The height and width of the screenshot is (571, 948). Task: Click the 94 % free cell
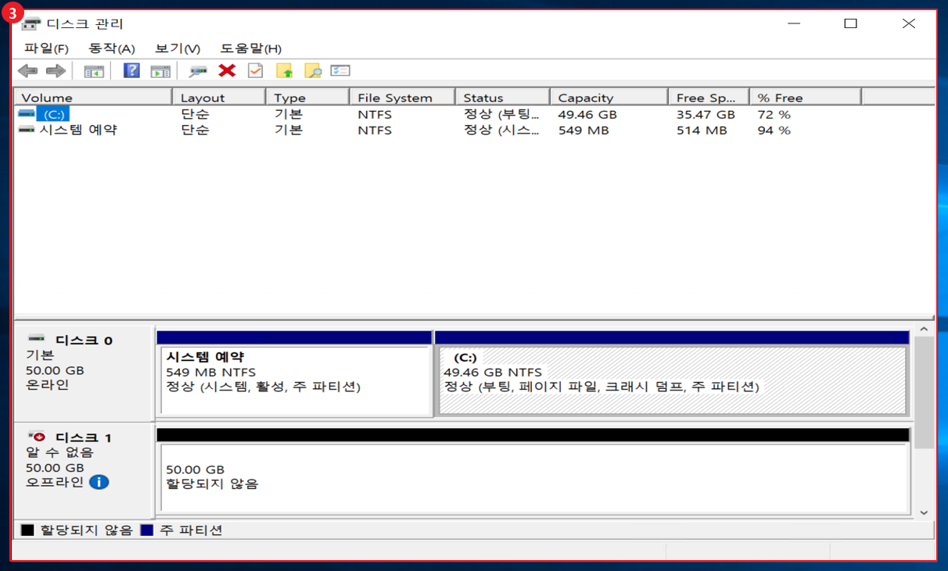(774, 130)
